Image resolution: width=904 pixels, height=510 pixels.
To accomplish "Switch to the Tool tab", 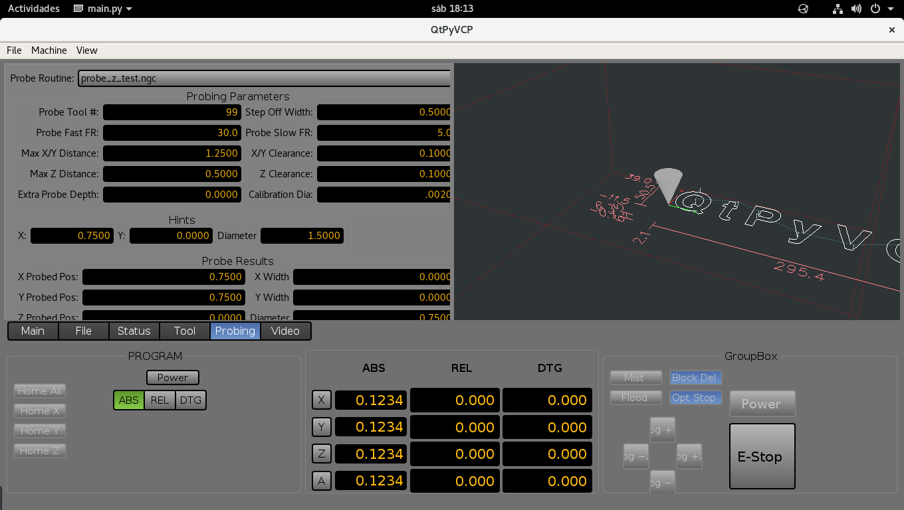I will [x=185, y=331].
